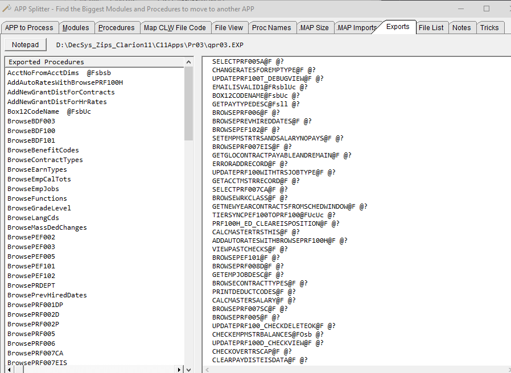Screen dimensions: 511x373
Task: Open the Modules tab
Action: pos(76,27)
